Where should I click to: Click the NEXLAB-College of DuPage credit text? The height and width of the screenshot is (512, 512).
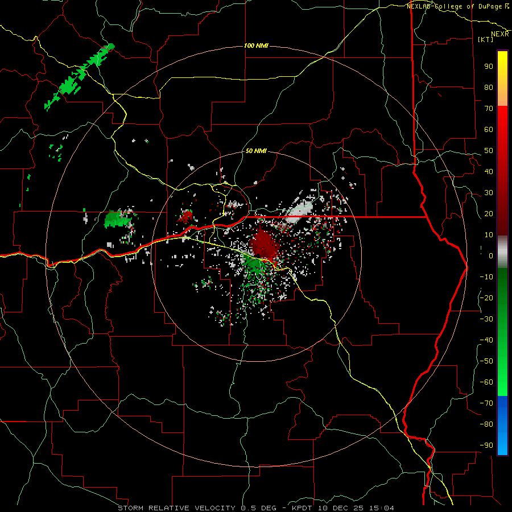(x=457, y=6)
